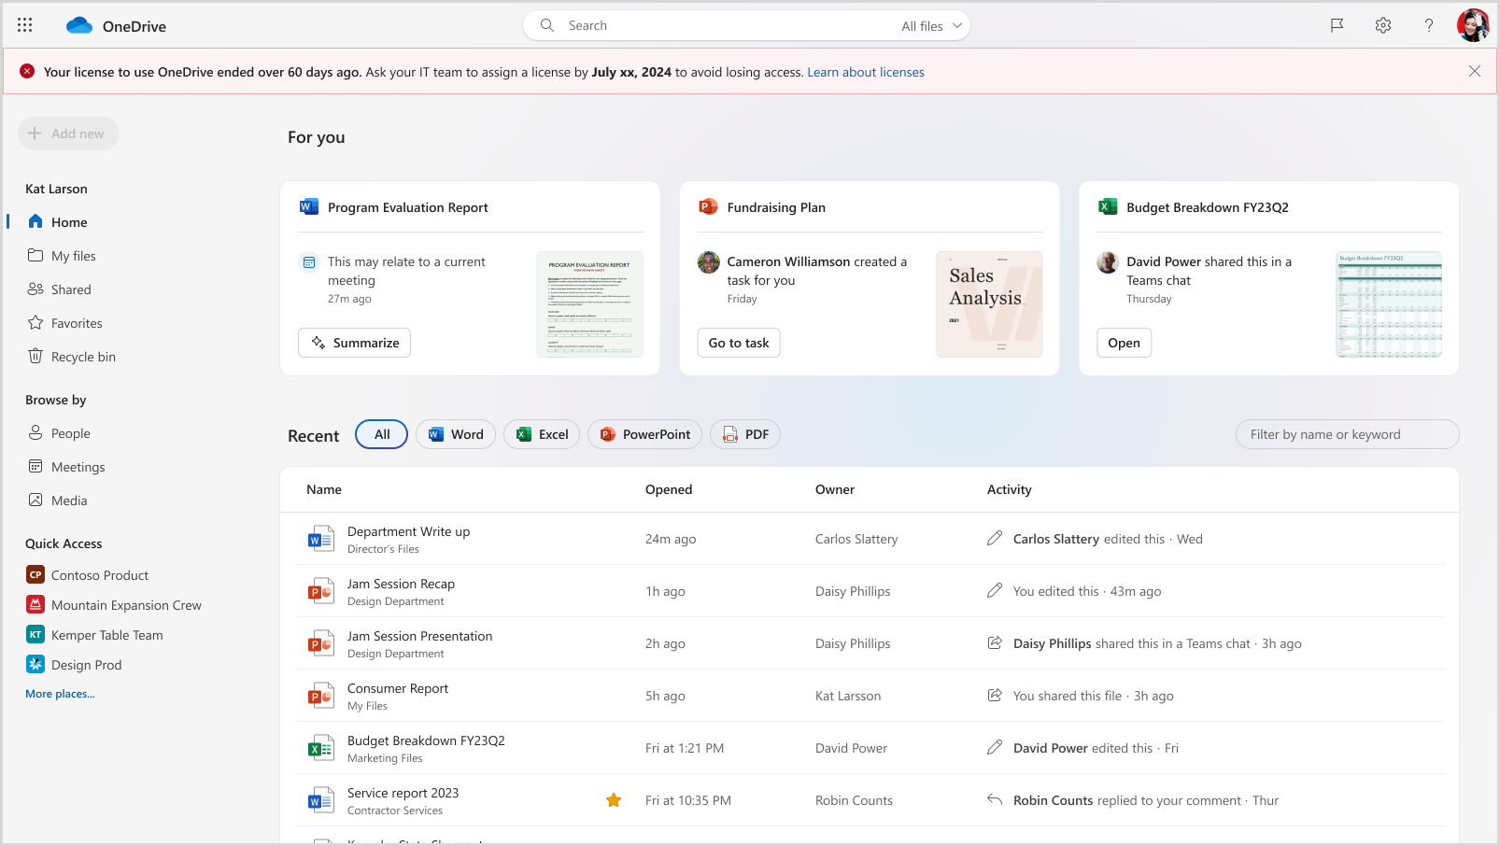Browse by Media
Image resolution: width=1500 pixels, height=846 pixels.
69,501
